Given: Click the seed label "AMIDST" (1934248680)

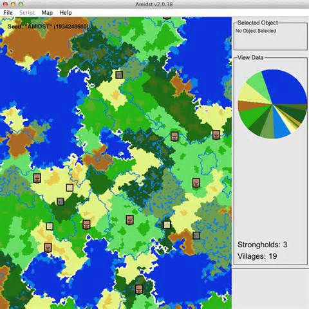Looking at the screenshot, I should tap(48, 26).
